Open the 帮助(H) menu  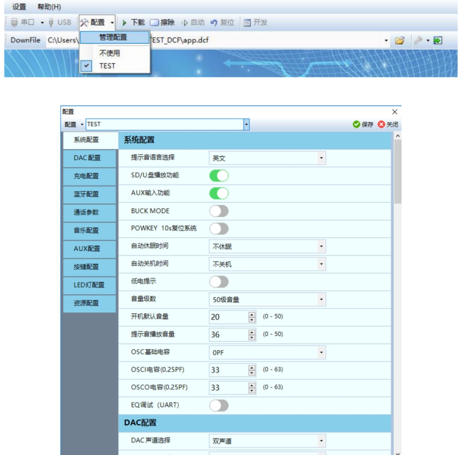(49, 7)
